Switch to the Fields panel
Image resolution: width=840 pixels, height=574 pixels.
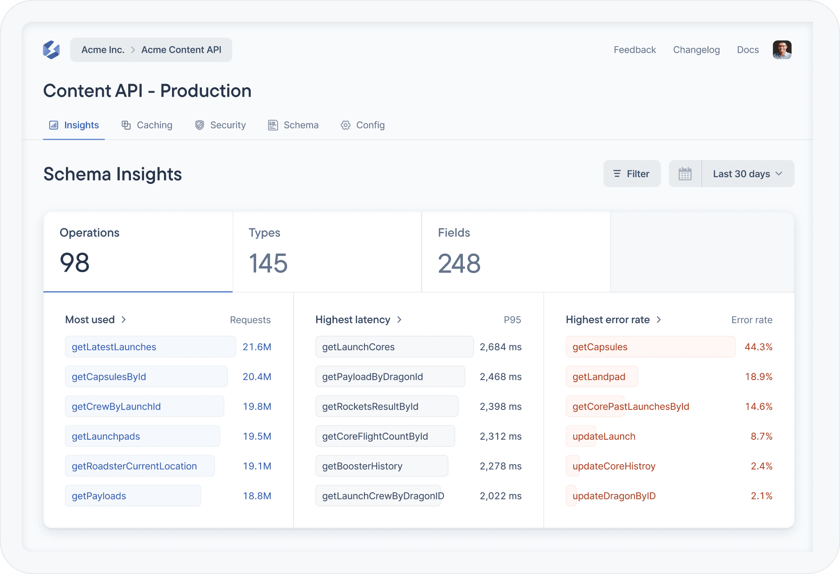pos(515,252)
